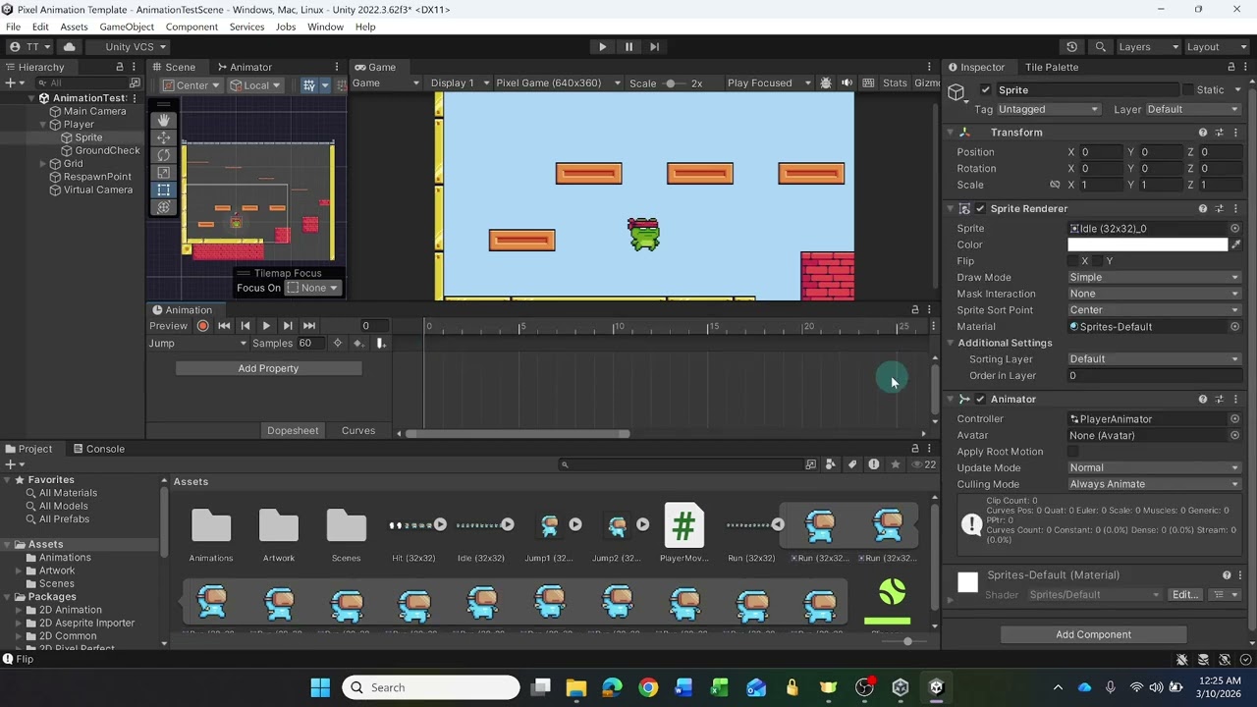1257x707 pixels.
Task: Select the Hand view tool in Scene
Action: click(163, 120)
